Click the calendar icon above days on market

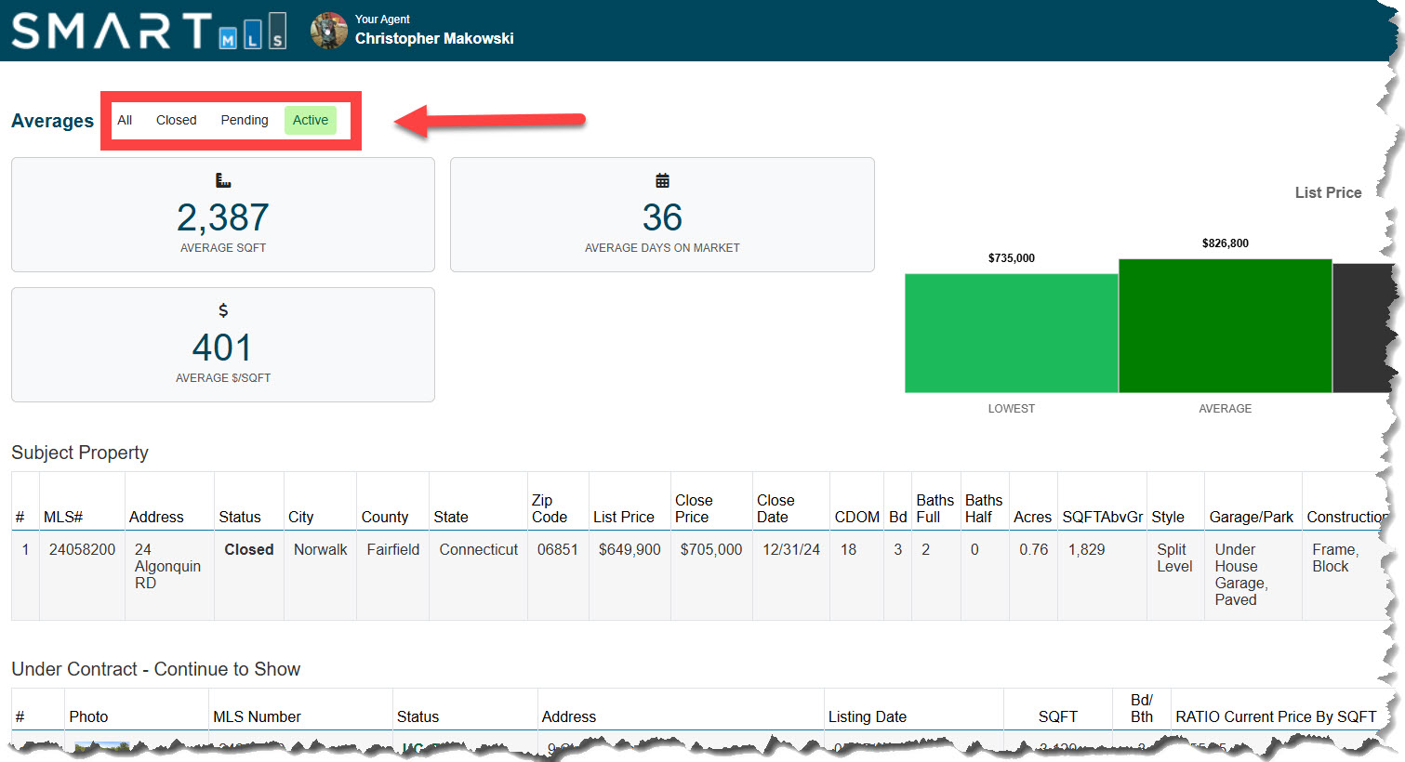tap(662, 180)
